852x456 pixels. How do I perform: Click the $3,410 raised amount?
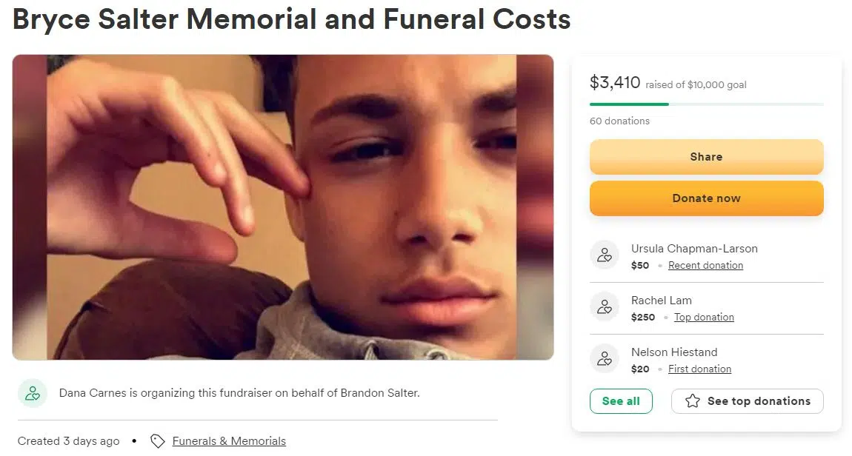[x=615, y=83]
